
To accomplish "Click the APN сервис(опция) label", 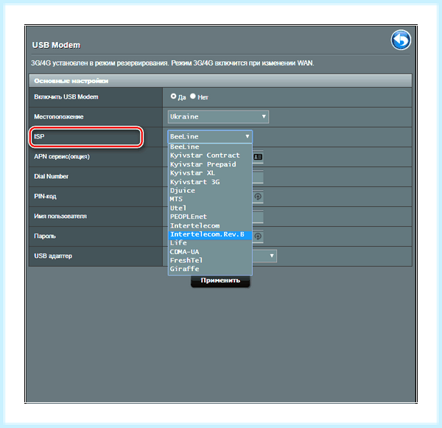I will click(x=62, y=156).
